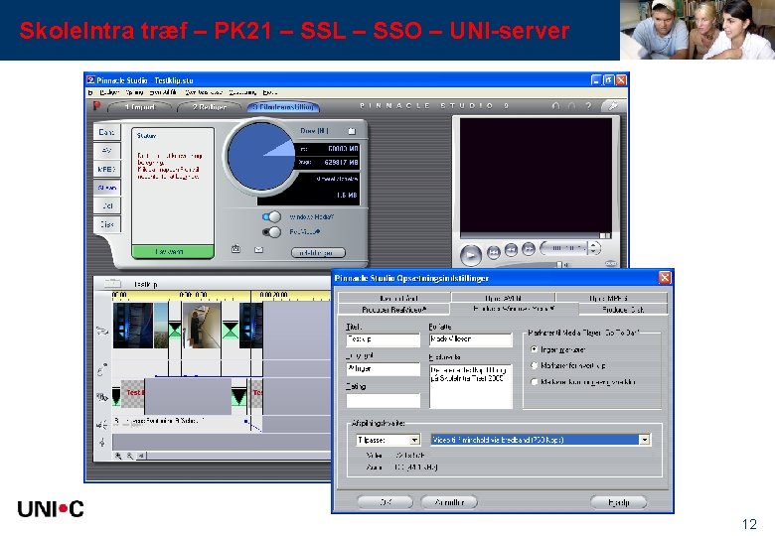The height and width of the screenshot is (536, 775).
Task: Open the bredbånd video profile dropdown
Action: pos(644,440)
